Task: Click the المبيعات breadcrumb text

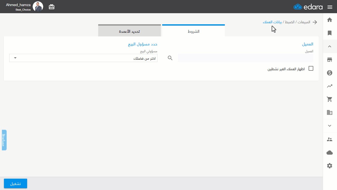Action: point(304,22)
